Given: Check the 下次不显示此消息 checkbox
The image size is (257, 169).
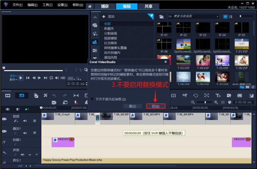Looking at the screenshot, I should pyautogui.click(x=92, y=99).
